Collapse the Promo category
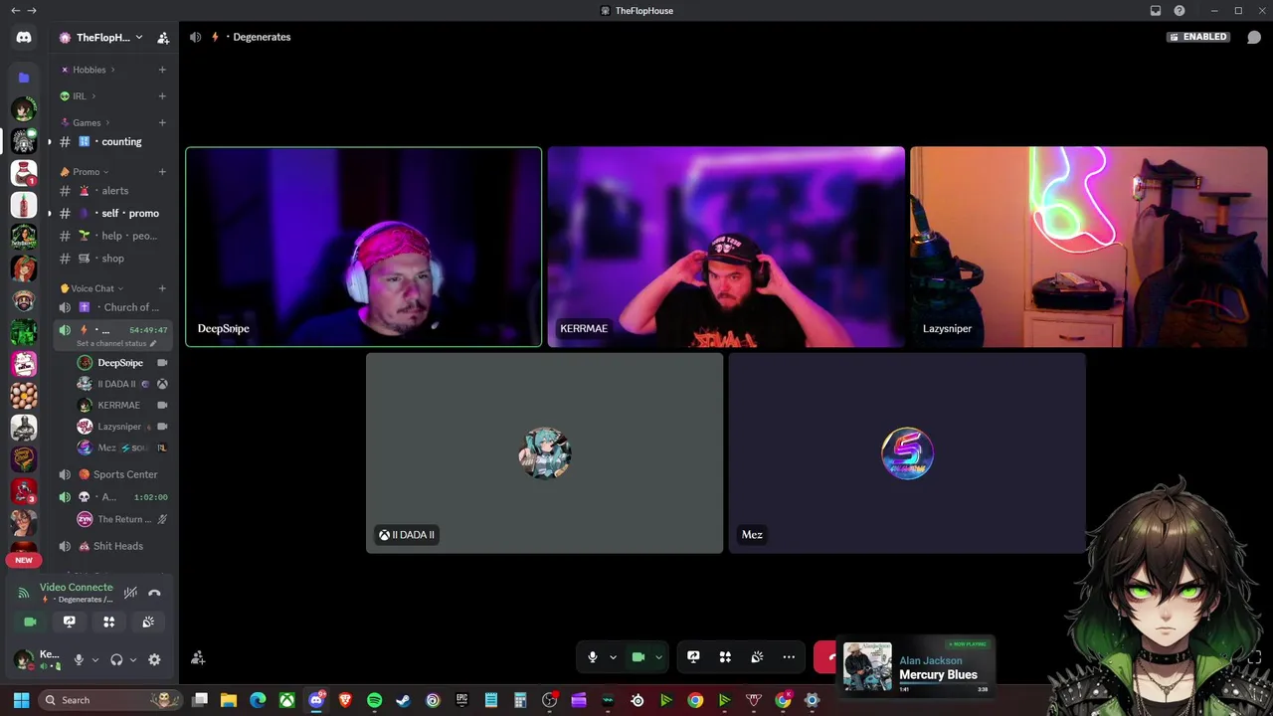The width and height of the screenshot is (1273, 716). (86, 172)
